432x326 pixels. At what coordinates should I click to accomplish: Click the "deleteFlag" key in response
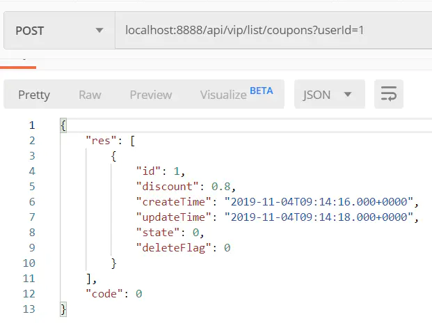tap(174, 248)
